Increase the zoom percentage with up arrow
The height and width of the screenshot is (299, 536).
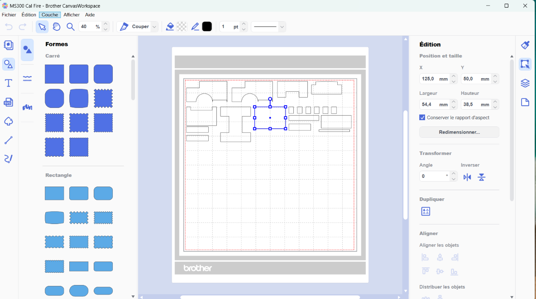(105, 24)
